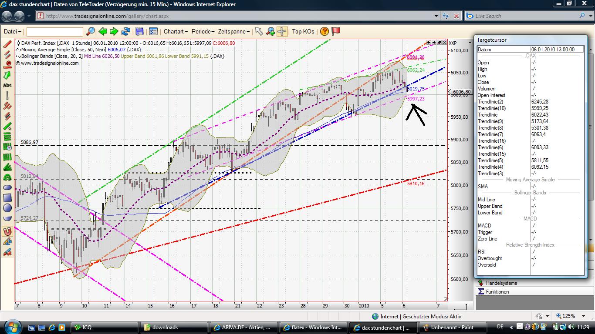Select the red flag marker tool
This screenshot has width=595, height=334.
pos(335,31)
